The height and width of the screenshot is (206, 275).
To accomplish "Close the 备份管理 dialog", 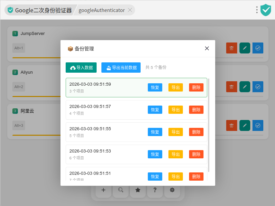I will 207,48.
